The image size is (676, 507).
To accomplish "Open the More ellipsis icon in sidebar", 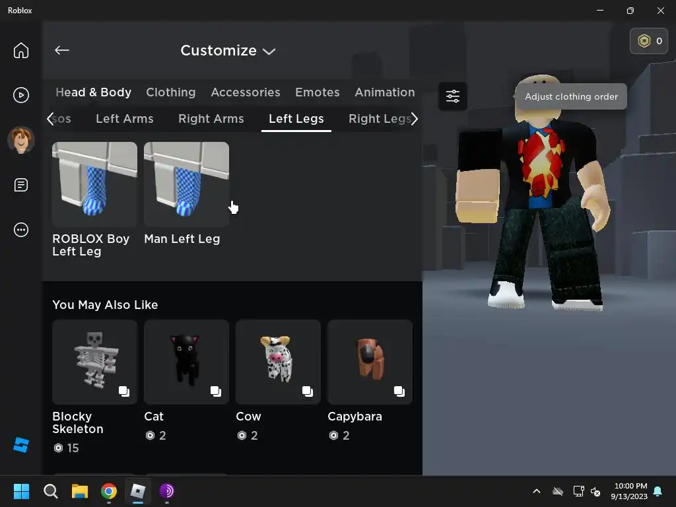I will point(20,230).
